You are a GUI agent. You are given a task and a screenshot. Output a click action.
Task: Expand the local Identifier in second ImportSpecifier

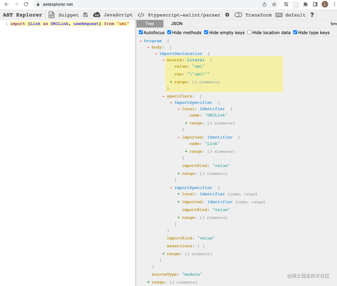pos(178,194)
